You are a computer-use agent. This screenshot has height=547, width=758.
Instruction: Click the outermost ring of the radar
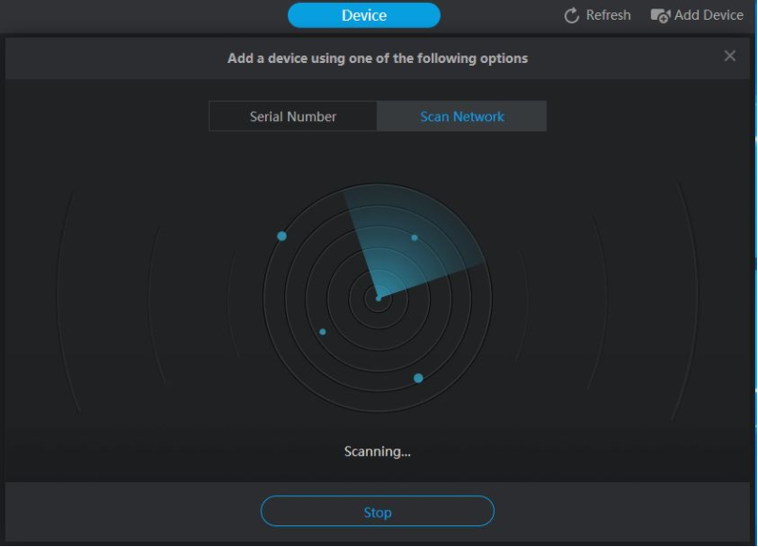[378, 411]
